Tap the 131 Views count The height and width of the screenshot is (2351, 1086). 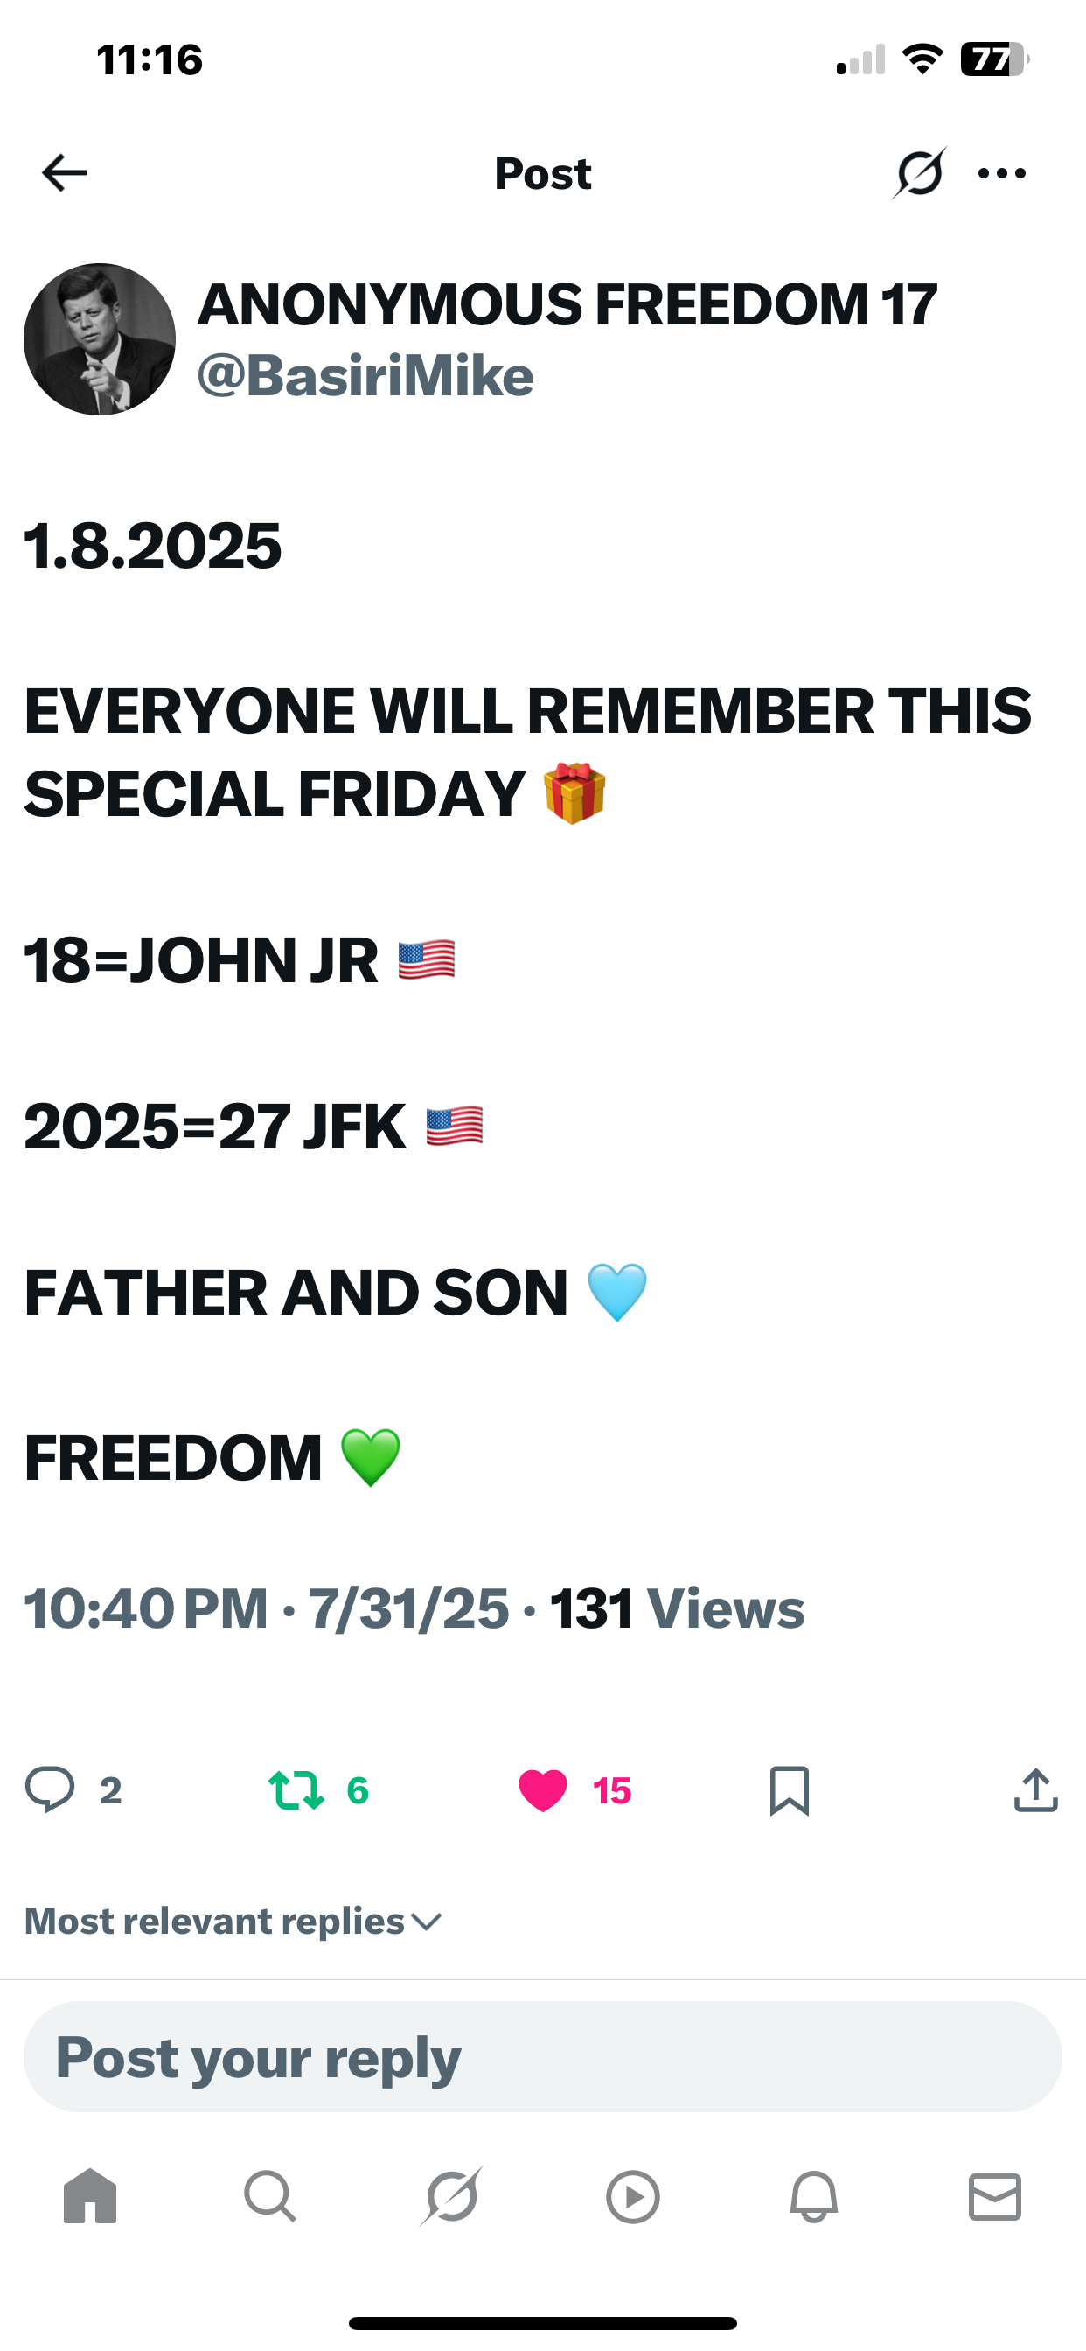(x=676, y=1608)
